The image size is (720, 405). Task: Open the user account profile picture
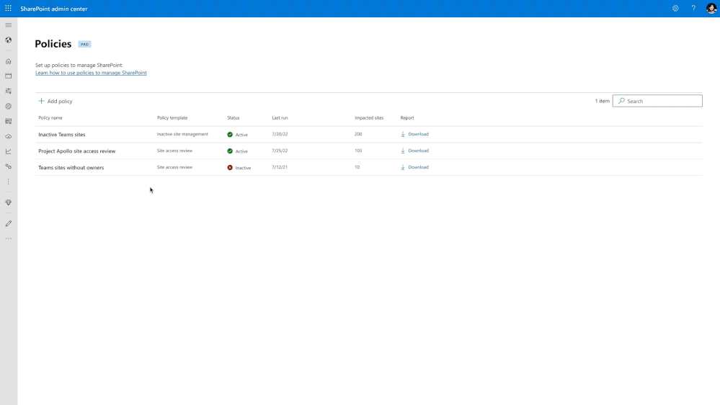tap(711, 8)
